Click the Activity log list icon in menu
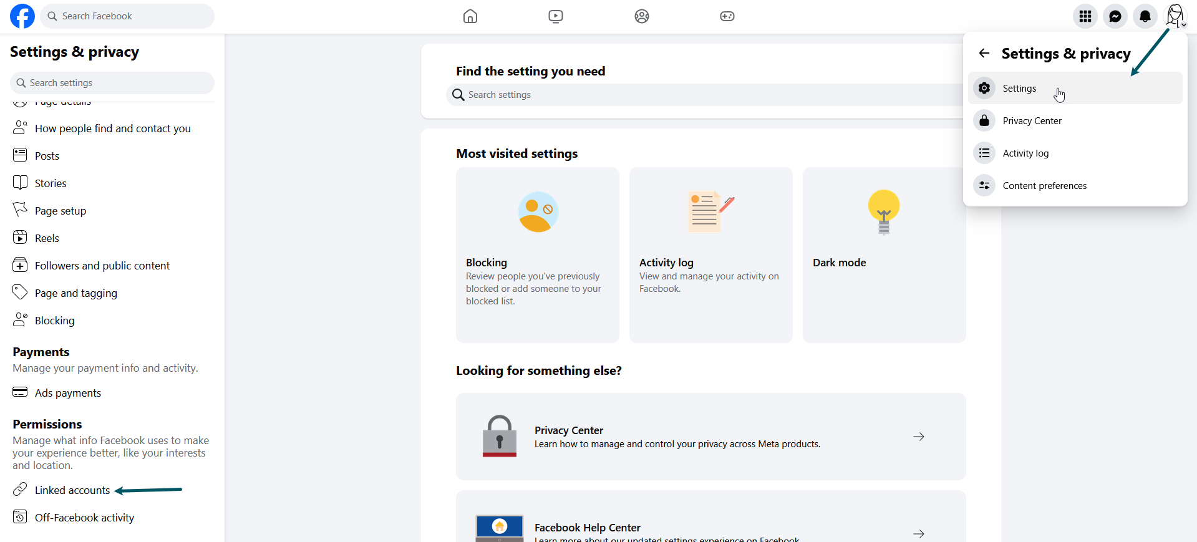Screen dimensions: 1197x542 (x=984, y=153)
